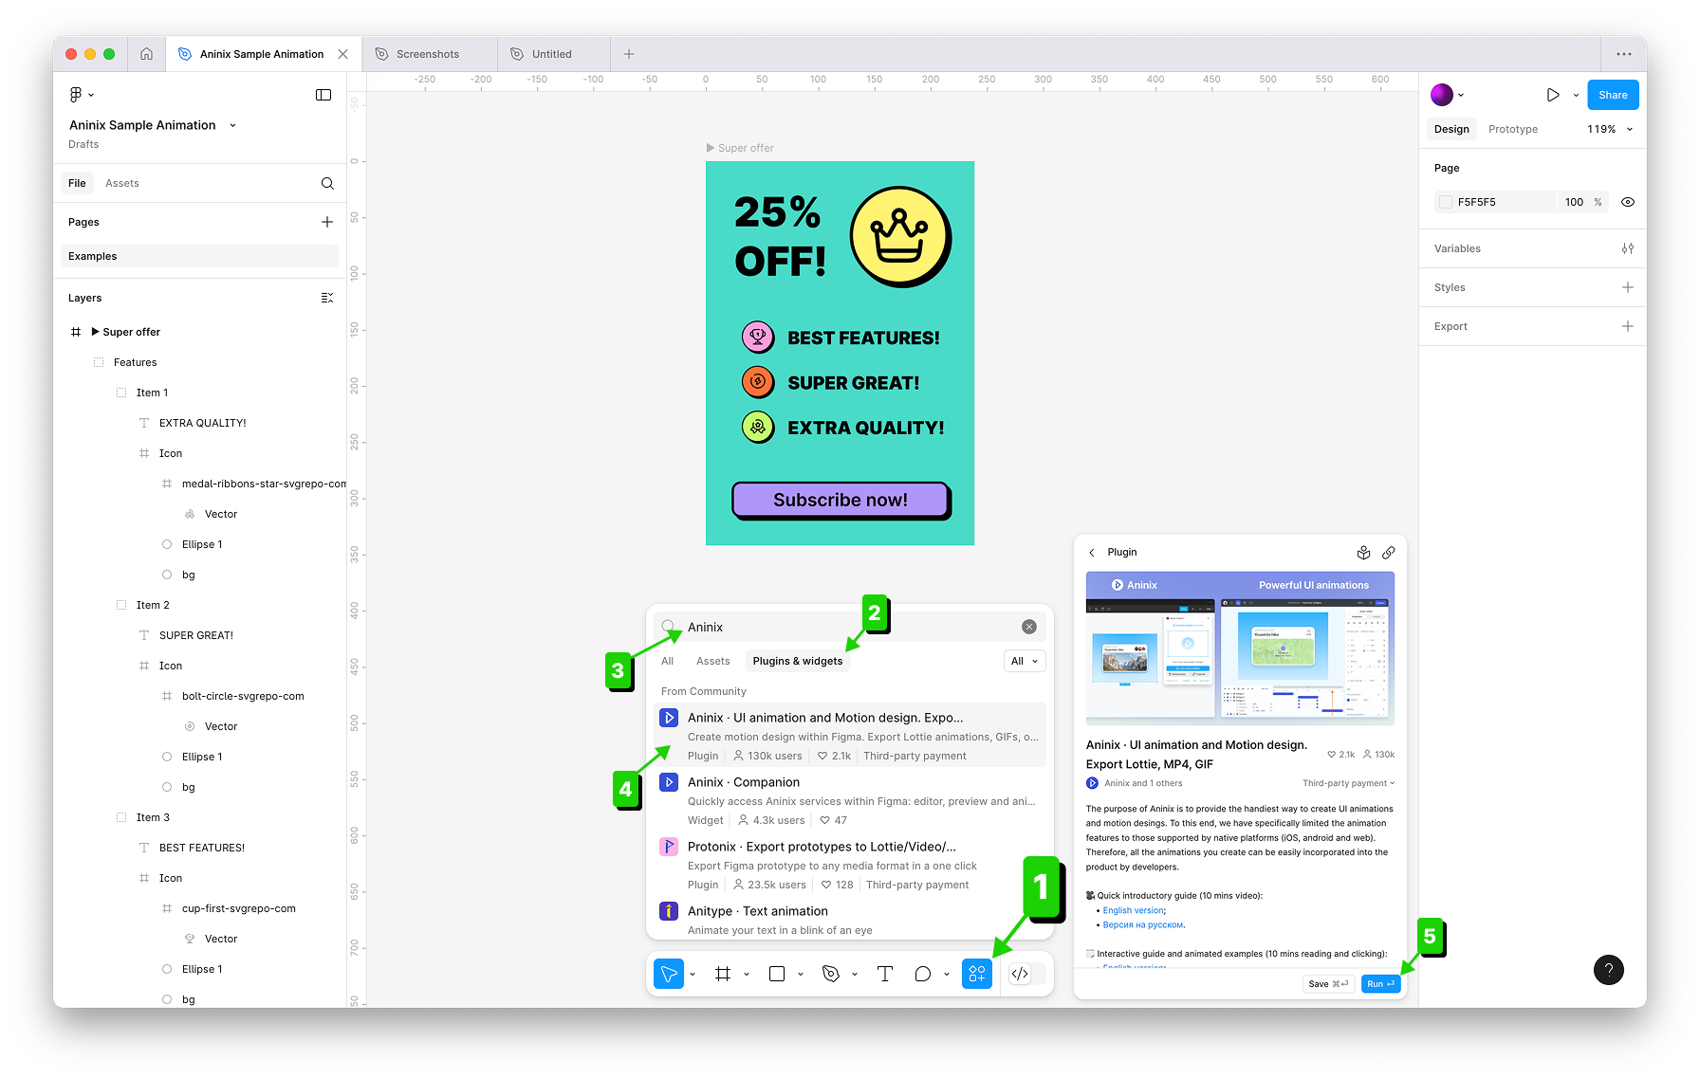This screenshot has width=1700, height=1078.
Task: Add export setting with plus icon
Action: [1628, 326]
